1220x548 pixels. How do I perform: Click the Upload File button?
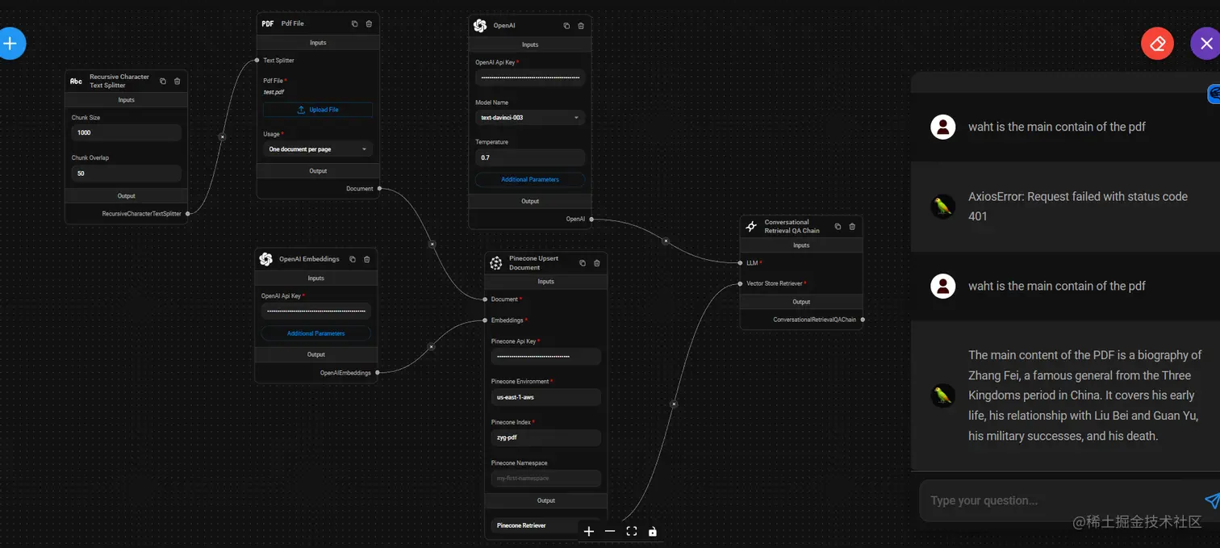(318, 110)
